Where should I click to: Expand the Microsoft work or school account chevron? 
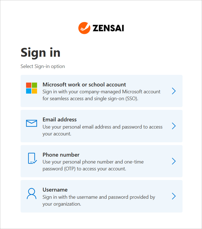tap(174, 91)
